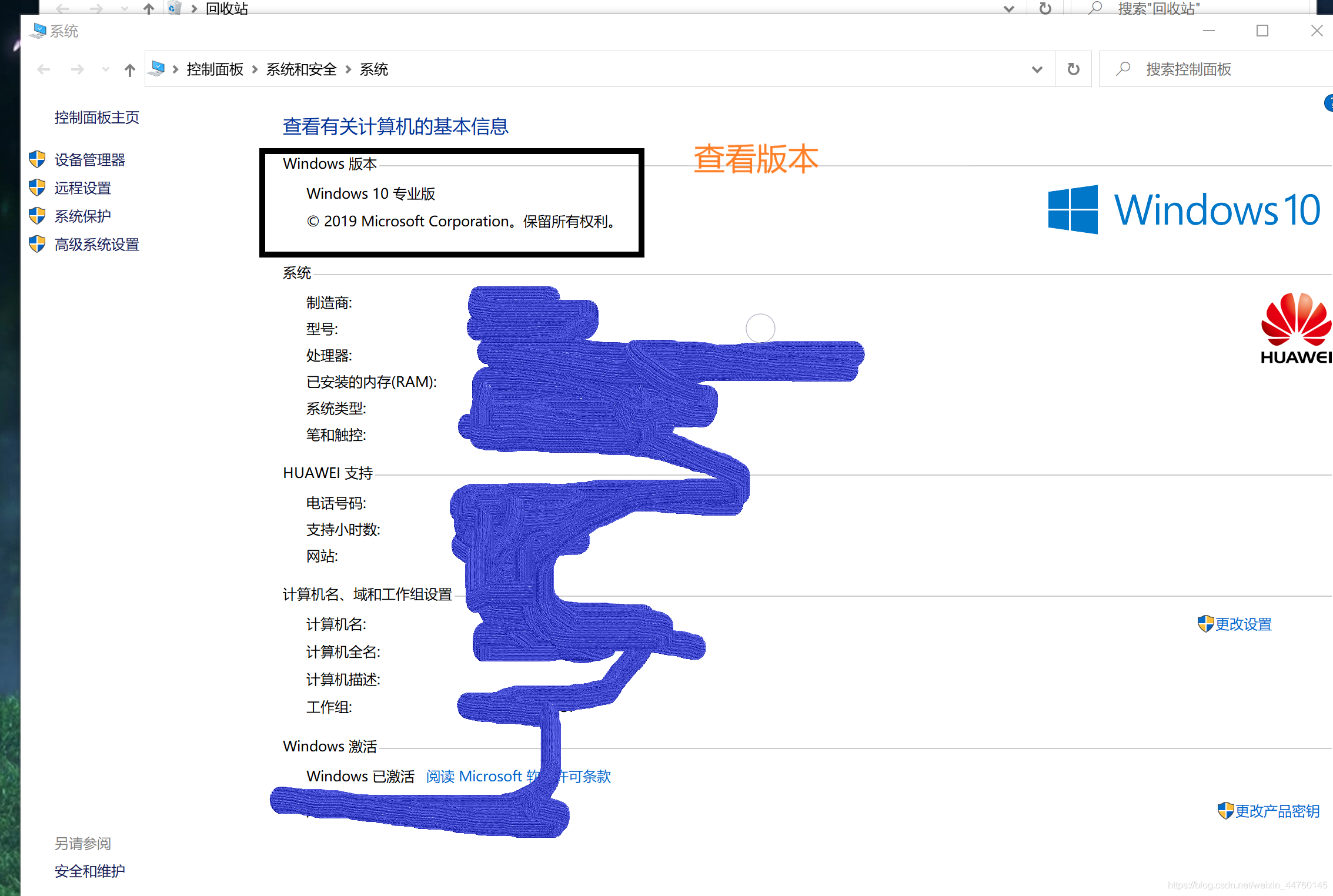Refresh the background 回收站 window
1333x896 pixels.
point(1045,8)
